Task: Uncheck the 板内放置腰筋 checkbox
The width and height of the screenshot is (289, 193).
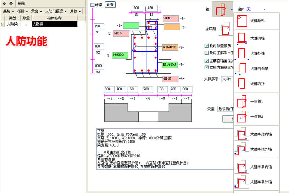Action: pyautogui.click(x=207, y=46)
